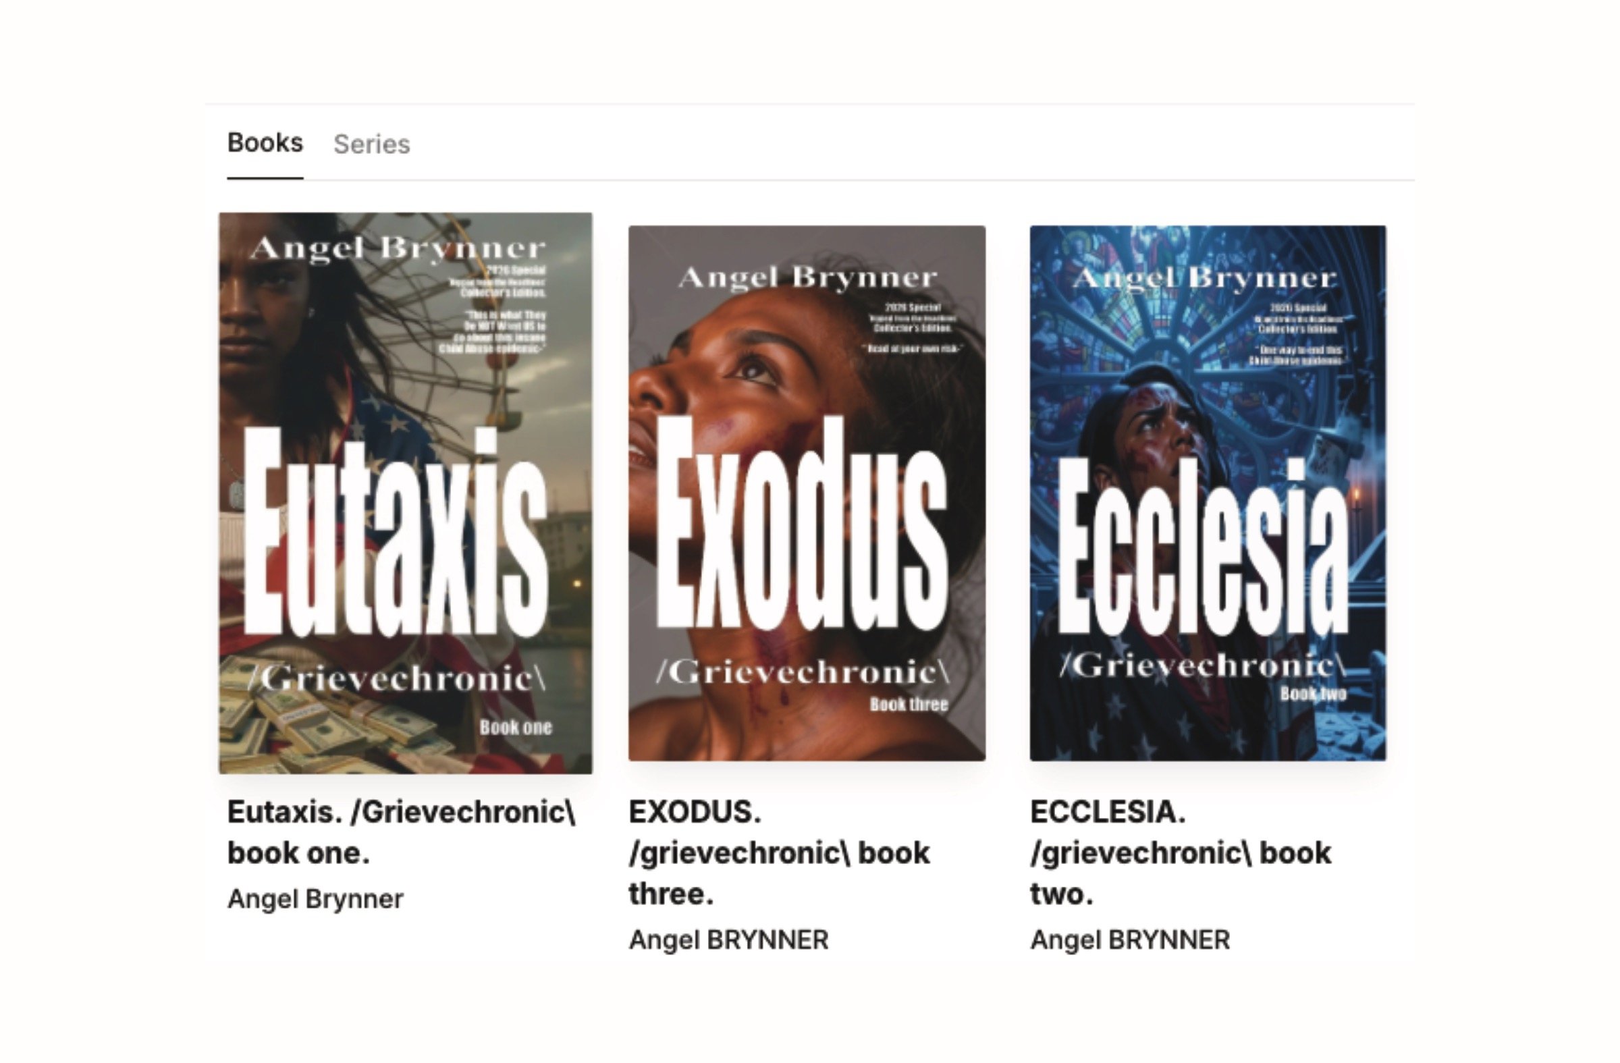Image resolution: width=1620 pixels, height=1063 pixels.
Task: Open the Eutaxis book cover thumbnail
Action: [405, 493]
